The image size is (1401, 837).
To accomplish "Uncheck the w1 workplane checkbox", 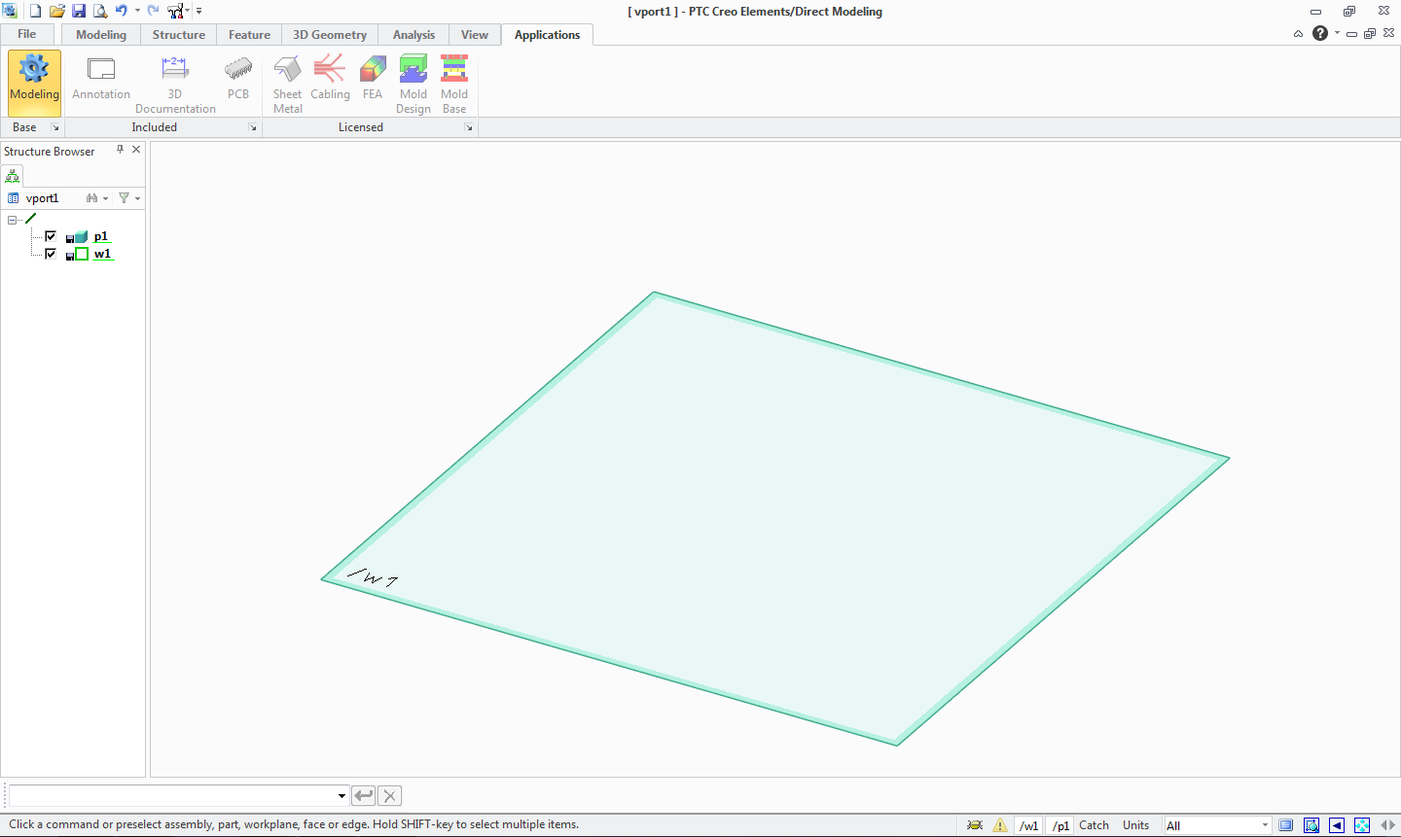I will [x=51, y=254].
